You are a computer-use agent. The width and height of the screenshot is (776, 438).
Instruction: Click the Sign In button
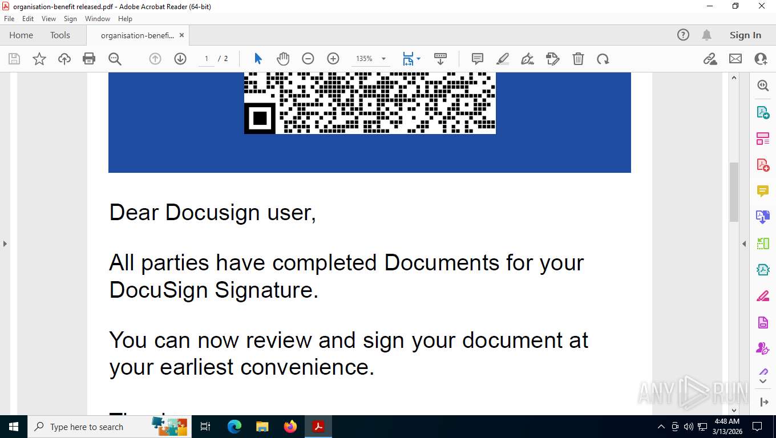(745, 35)
